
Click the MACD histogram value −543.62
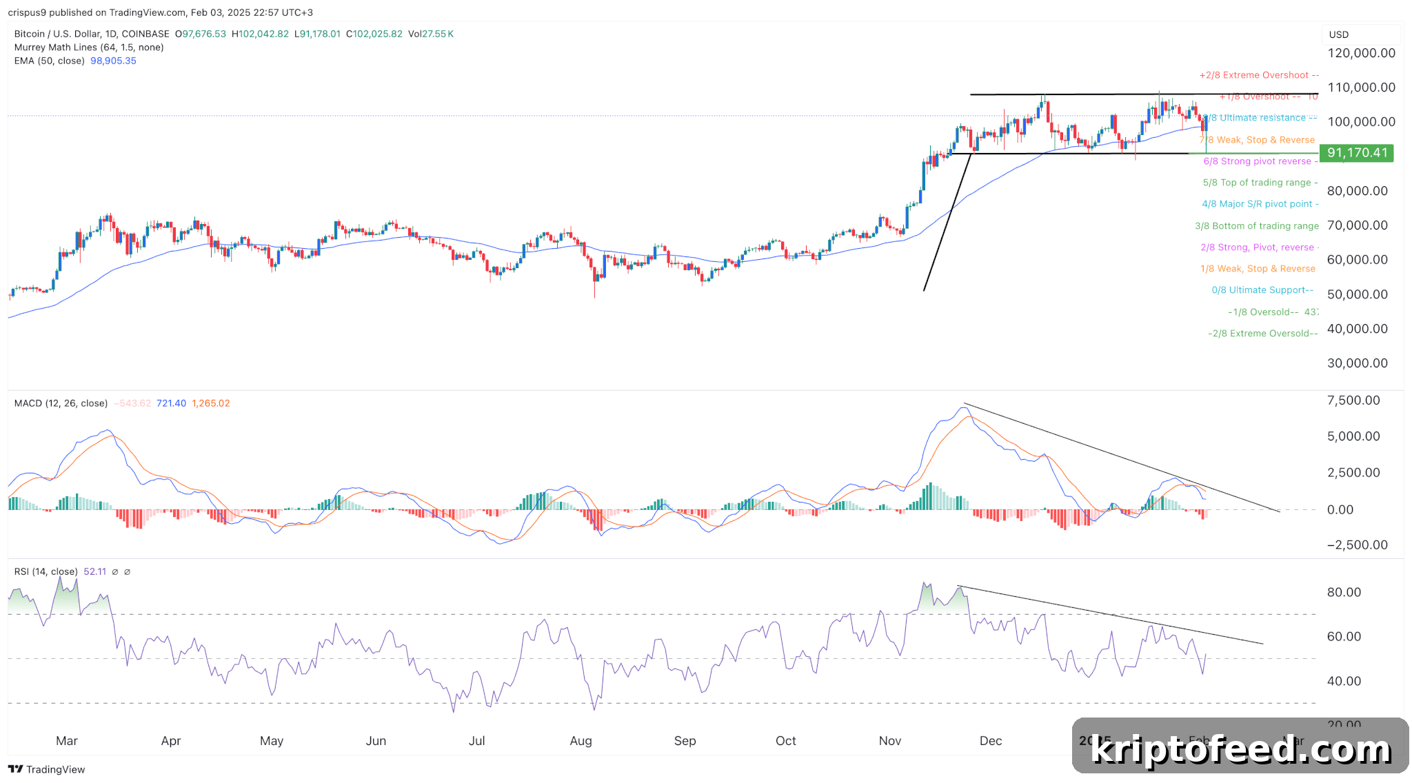132,403
